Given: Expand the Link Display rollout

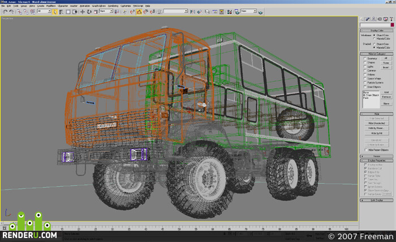Looking at the screenshot, I should pos(377,200).
